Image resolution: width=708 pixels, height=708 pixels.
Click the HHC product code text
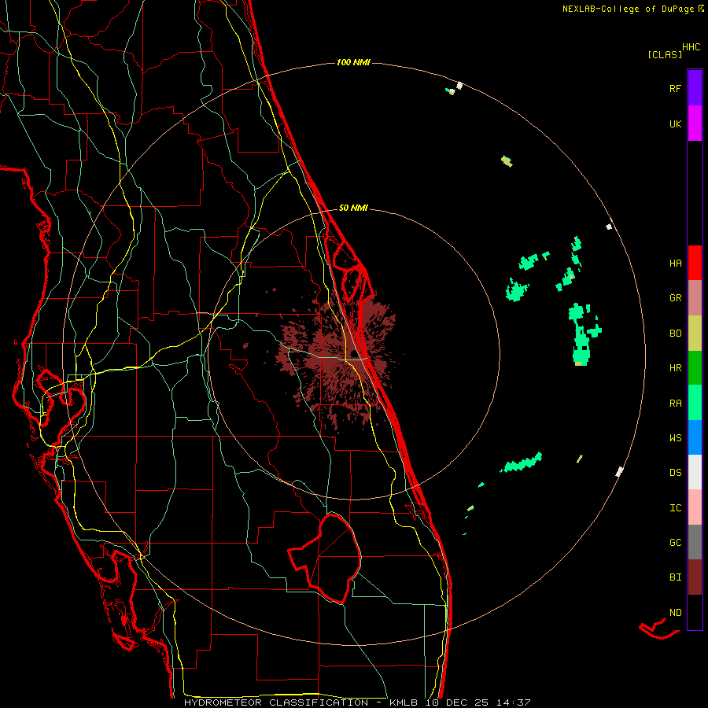691,47
